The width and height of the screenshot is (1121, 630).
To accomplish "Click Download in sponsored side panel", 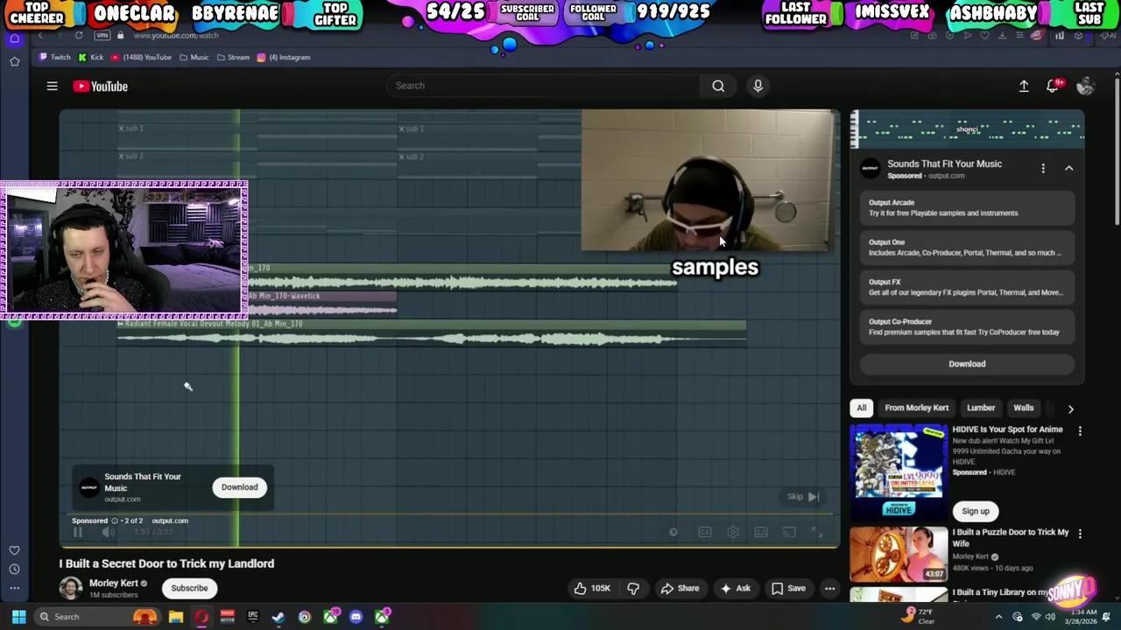I will coord(967,364).
